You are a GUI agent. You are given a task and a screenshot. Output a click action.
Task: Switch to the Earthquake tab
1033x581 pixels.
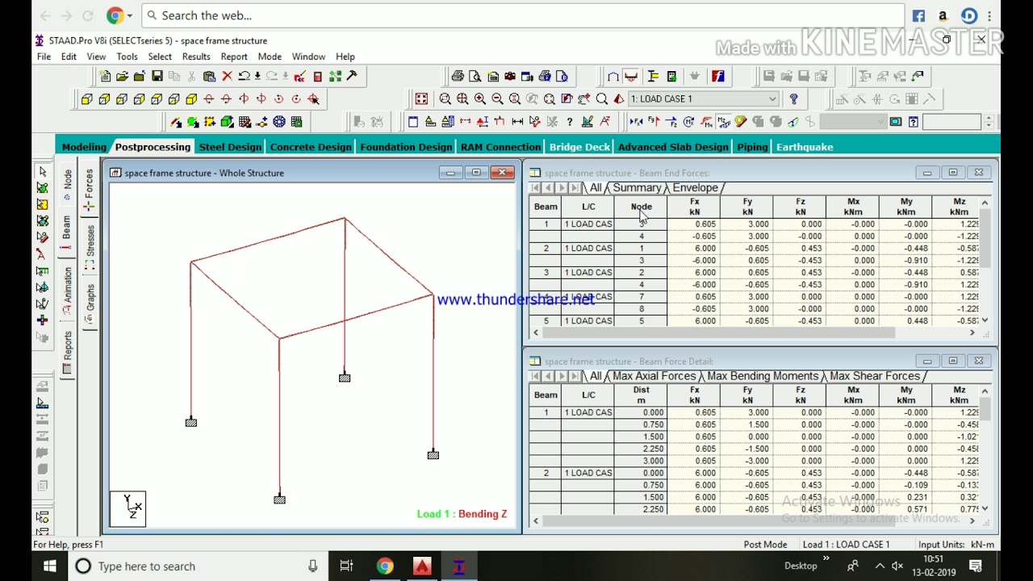point(805,147)
